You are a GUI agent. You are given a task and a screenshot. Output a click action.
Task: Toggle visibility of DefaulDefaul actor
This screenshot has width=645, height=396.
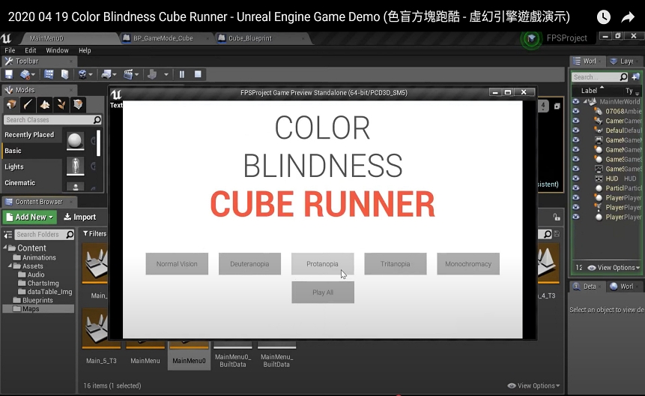click(x=576, y=130)
